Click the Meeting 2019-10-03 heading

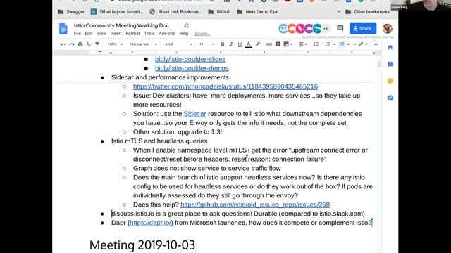click(142, 245)
